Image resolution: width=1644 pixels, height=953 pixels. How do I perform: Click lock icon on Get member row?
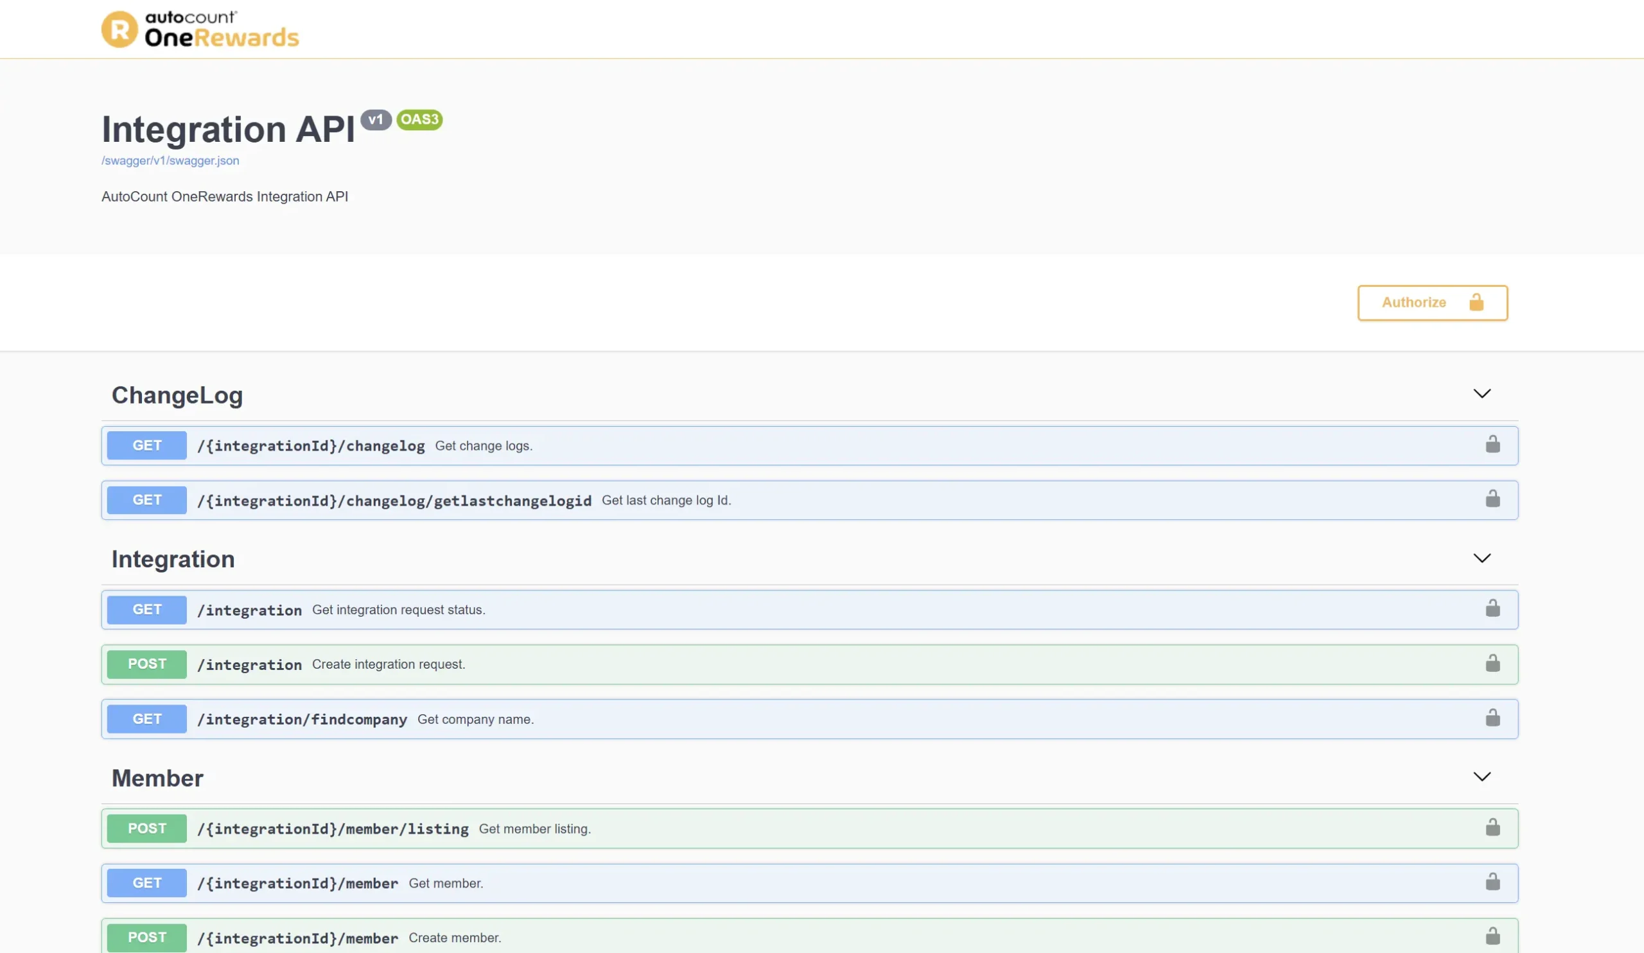point(1492,882)
